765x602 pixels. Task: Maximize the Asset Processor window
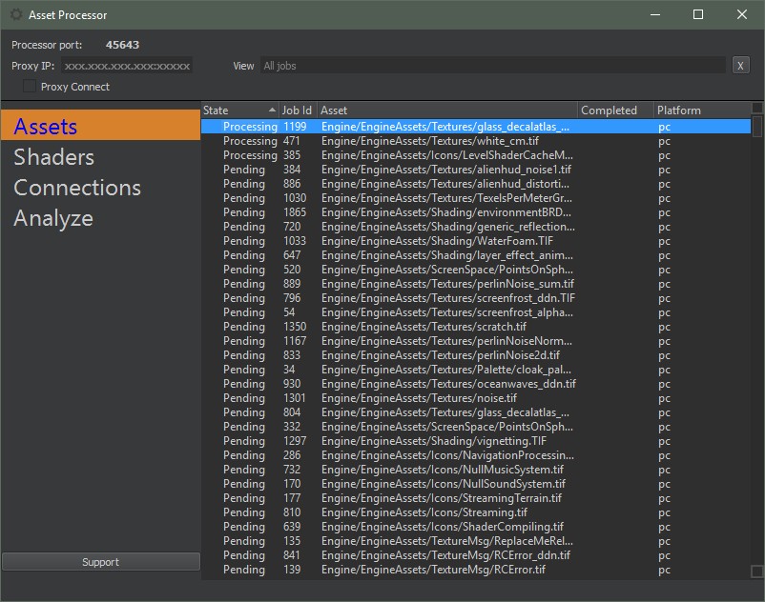coord(697,15)
